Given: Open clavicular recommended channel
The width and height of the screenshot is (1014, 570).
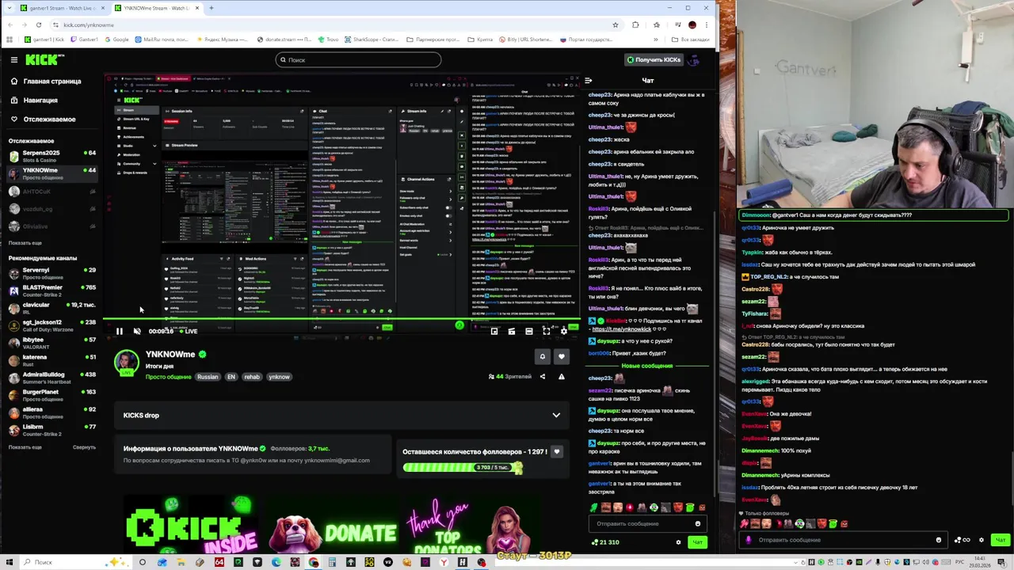Looking at the screenshot, I should [x=51, y=308].
